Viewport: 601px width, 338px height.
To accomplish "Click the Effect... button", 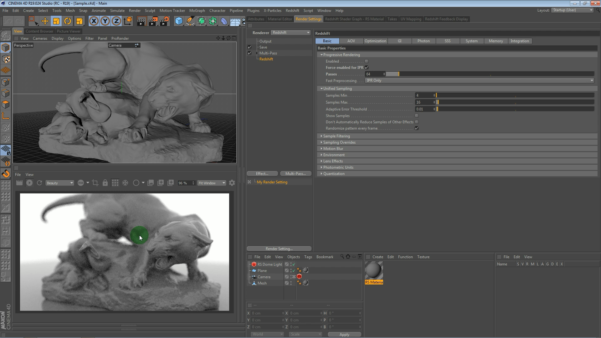I will (x=262, y=174).
